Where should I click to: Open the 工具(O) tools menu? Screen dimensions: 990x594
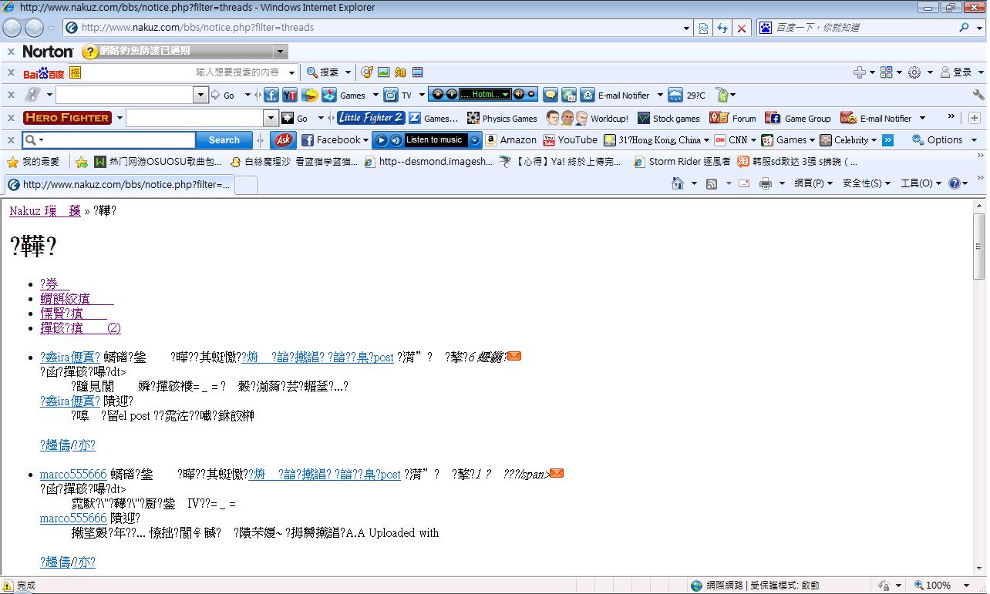(x=921, y=183)
